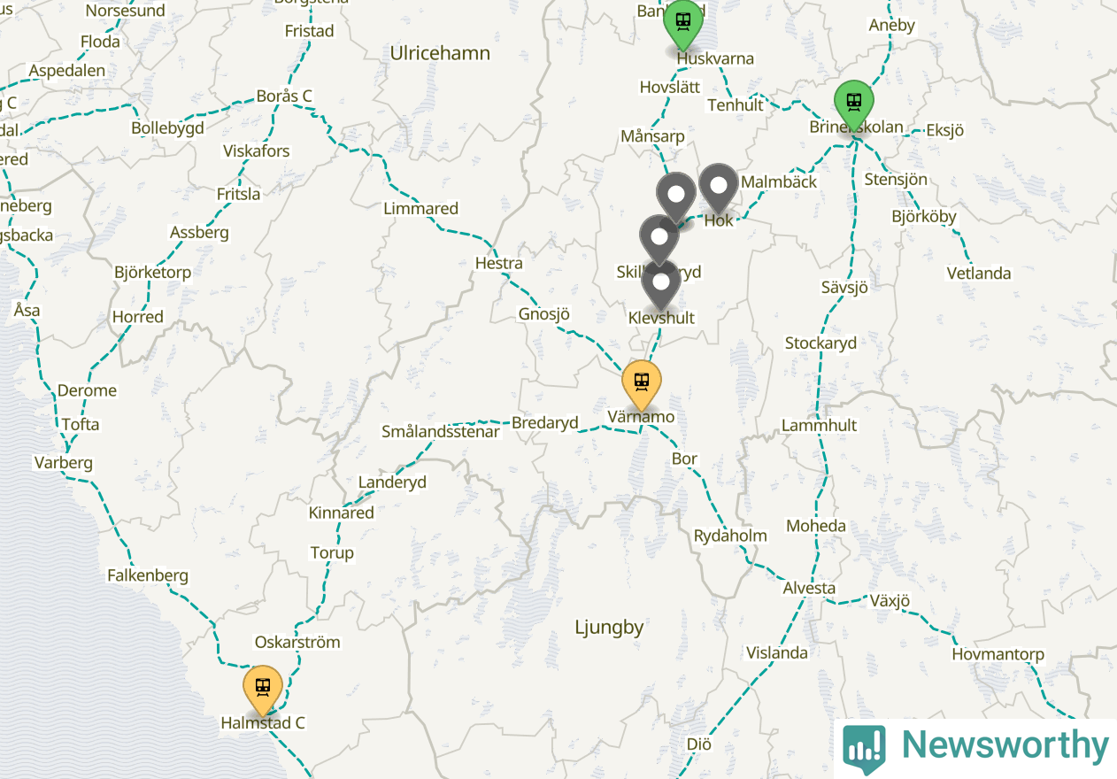Open the yellow train marker at Värnamo
The width and height of the screenshot is (1117, 779).
(642, 383)
